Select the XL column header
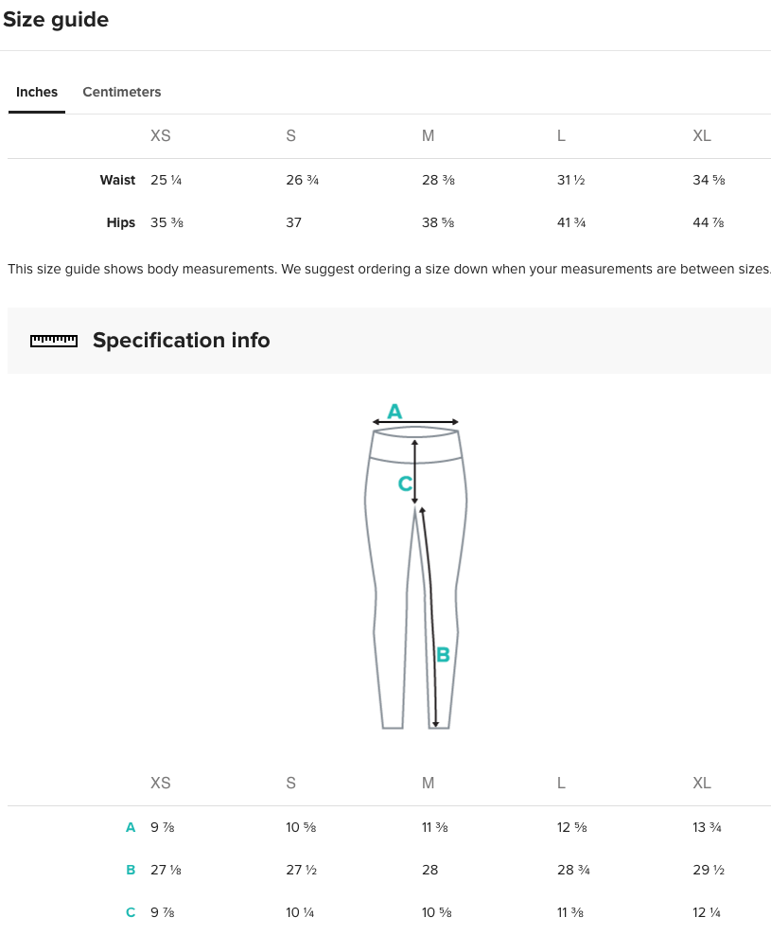771x935 pixels. 701,135
